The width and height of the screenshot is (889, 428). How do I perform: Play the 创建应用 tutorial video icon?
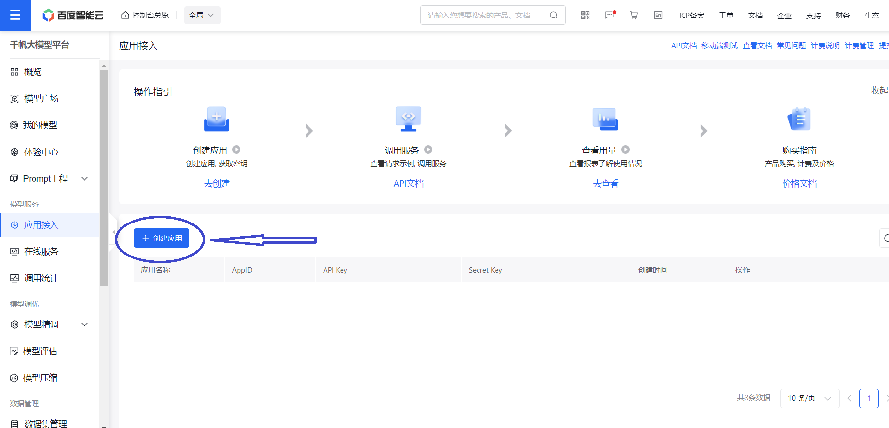point(237,150)
